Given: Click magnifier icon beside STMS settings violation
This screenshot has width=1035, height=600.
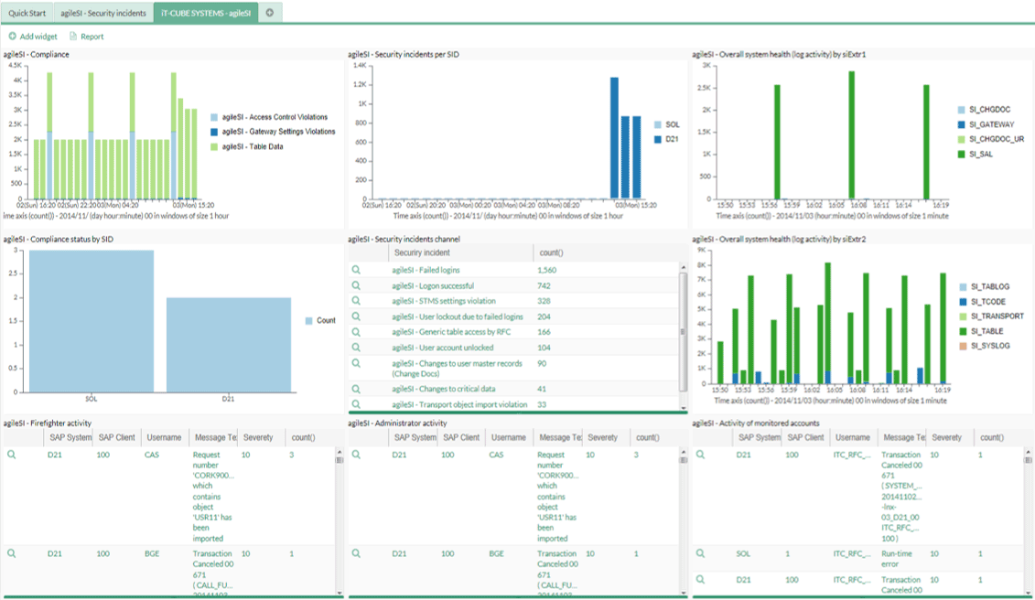Looking at the screenshot, I should point(356,301).
